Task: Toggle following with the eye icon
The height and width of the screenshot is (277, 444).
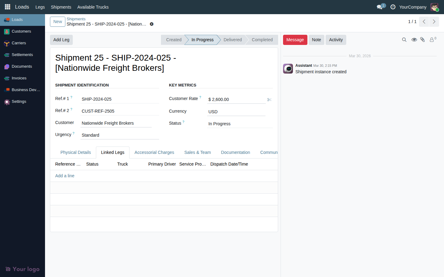Action: 414,40
